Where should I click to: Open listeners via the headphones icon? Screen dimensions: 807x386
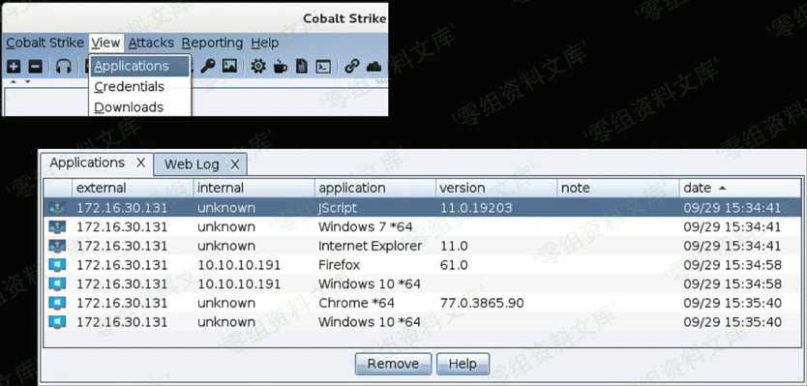click(x=63, y=67)
